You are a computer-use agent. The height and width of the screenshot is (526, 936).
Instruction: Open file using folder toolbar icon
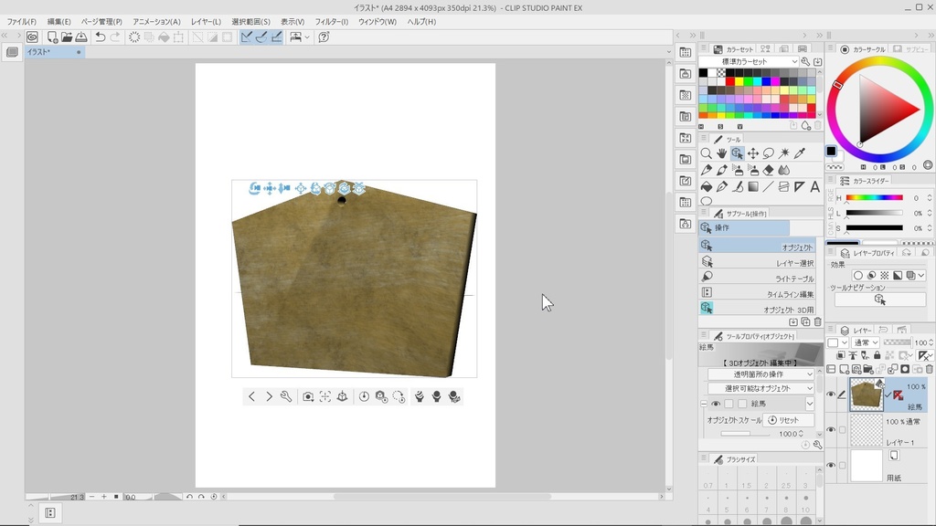pyautogui.click(x=67, y=37)
